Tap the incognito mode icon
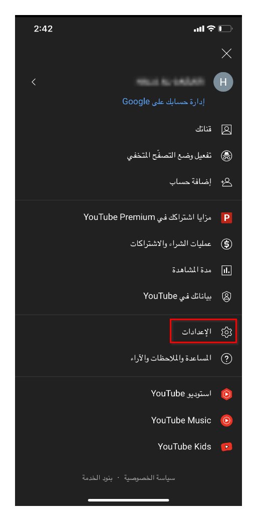The image size is (257, 521). point(226,155)
